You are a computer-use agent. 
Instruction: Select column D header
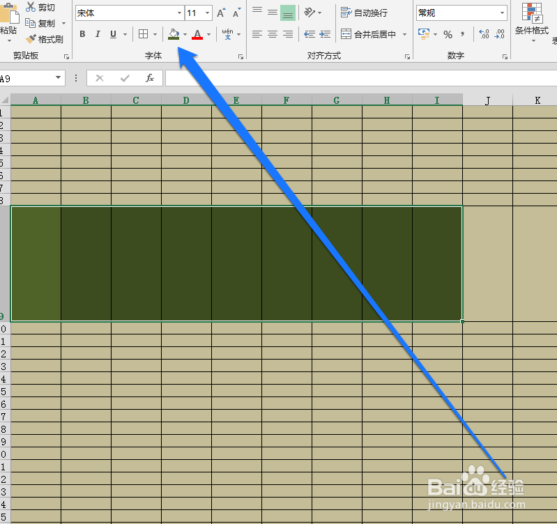pyautogui.click(x=186, y=100)
